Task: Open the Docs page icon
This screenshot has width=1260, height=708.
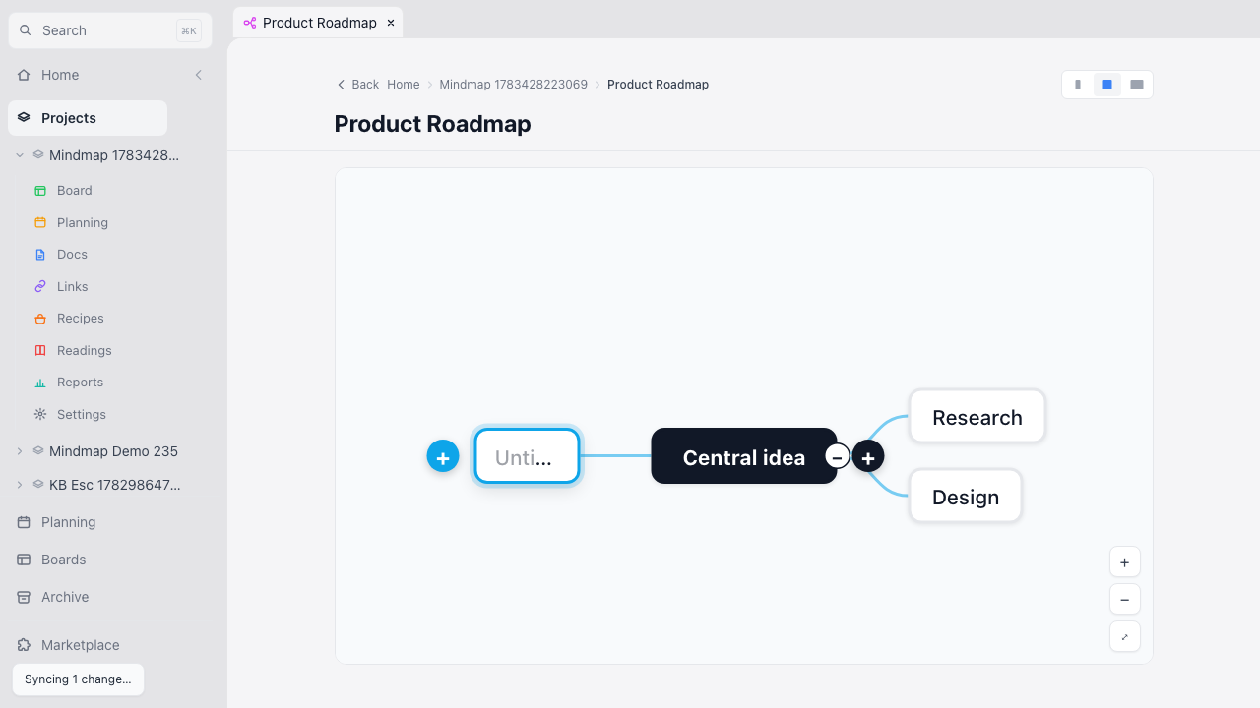Action: 40,255
